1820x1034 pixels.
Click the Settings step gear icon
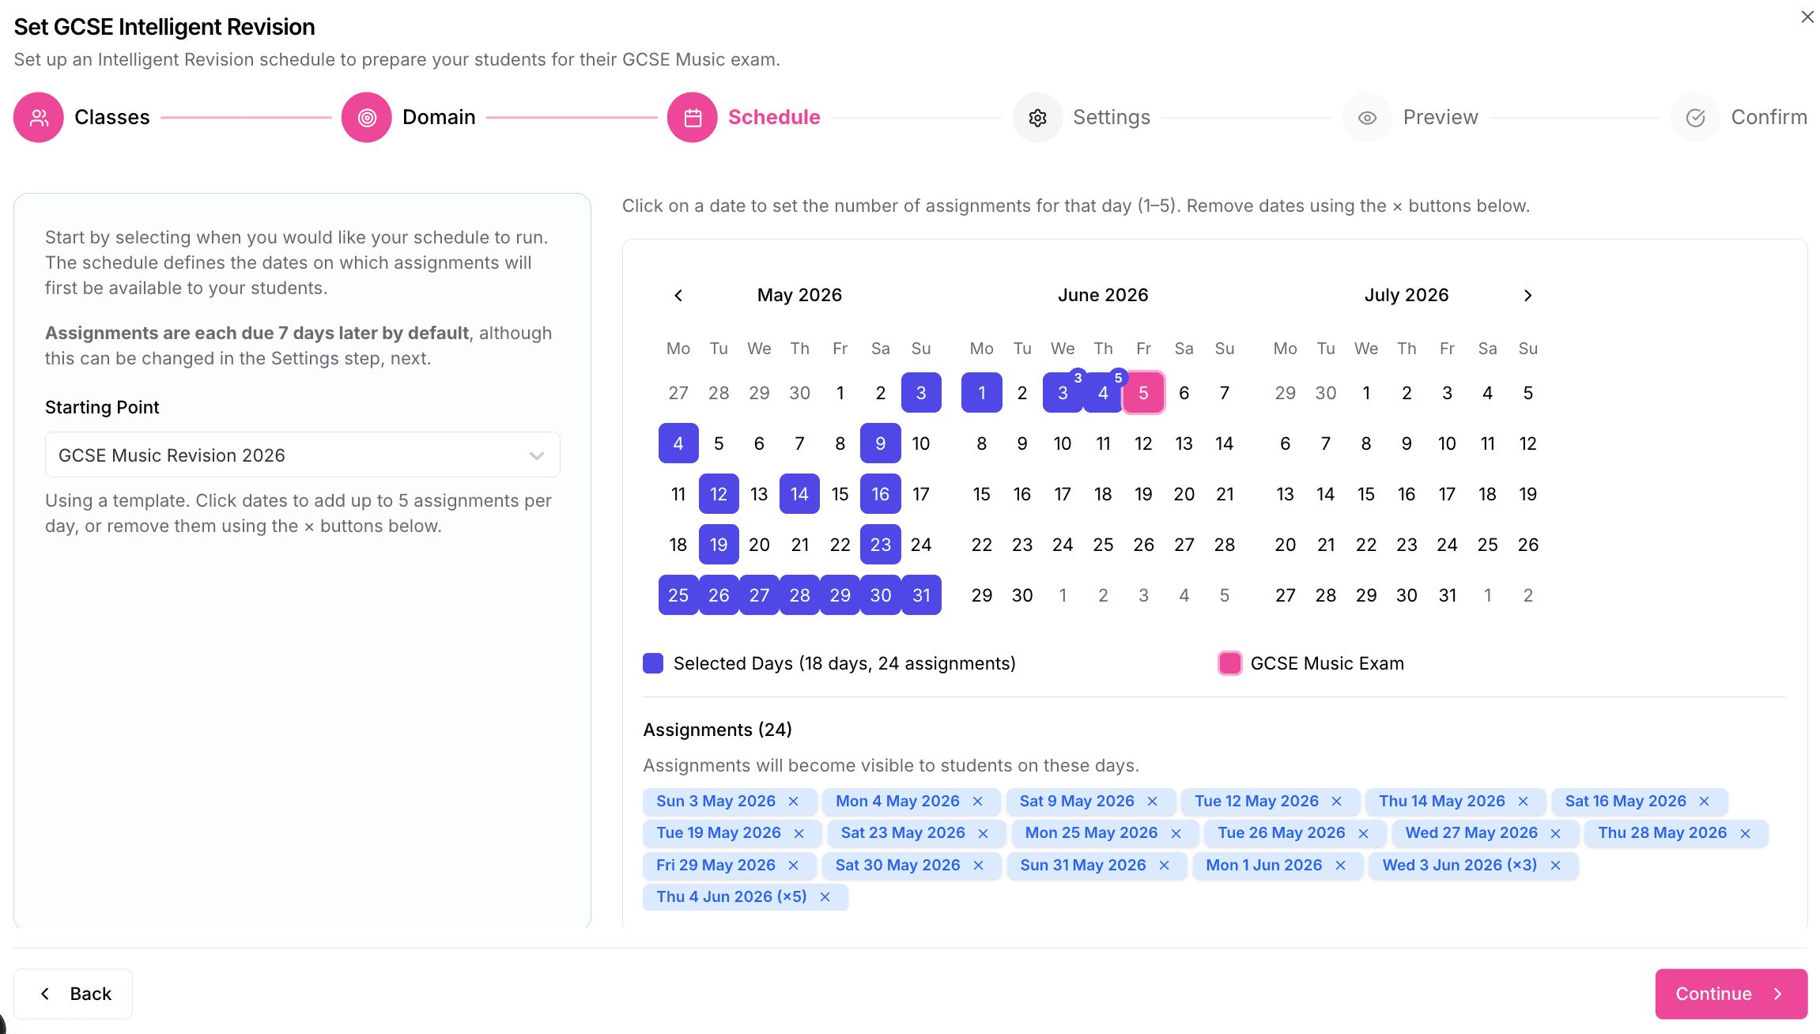[1038, 118]
